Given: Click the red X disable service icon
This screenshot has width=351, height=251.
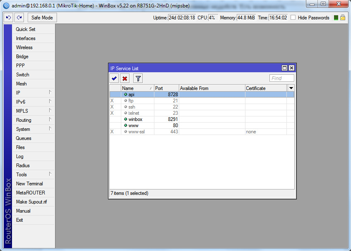Looking at the screenshot, I should click(x=125, y=78).
